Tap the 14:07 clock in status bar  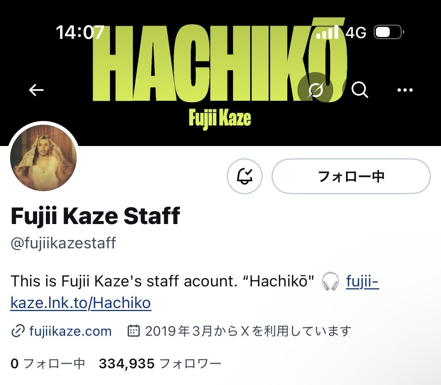(80, 32)
